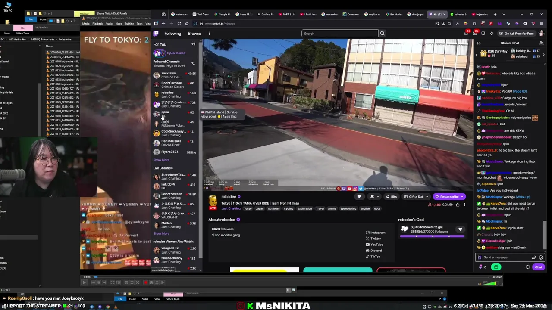Image resolution: width=552 pixels, height=310 pixels.
Task: Open the Audio menu in VLC
Action: click(109, 24)
